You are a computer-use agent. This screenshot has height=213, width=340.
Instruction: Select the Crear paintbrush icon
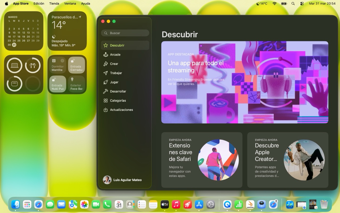pyautogui.click(x=105, y=64)
